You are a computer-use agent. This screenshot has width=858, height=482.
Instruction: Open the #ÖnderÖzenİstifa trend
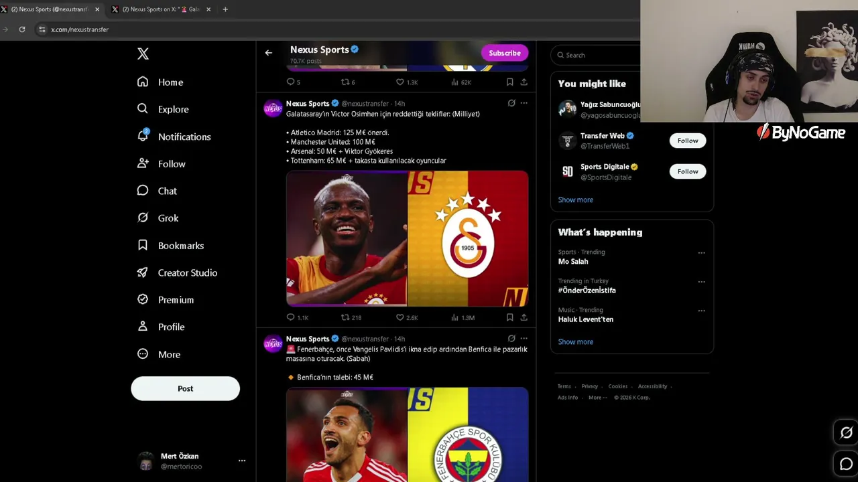(587, 291)
